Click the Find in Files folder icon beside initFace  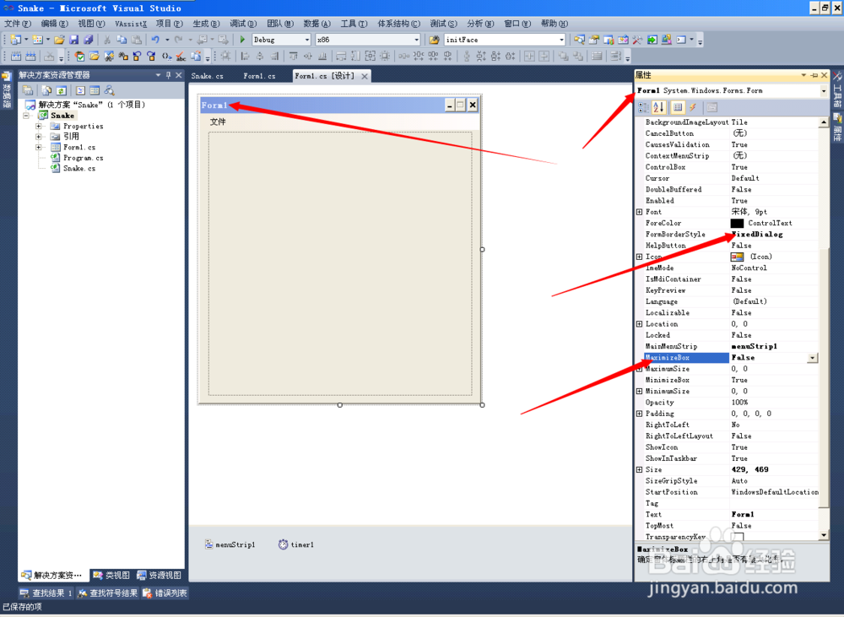(434, 40)
